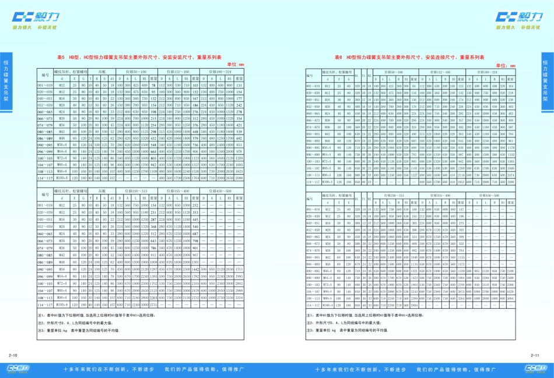Click weight 2088 in Table 5 row 114~117
This screenshot has width=554, height=378.
click(x=239, y=178)
